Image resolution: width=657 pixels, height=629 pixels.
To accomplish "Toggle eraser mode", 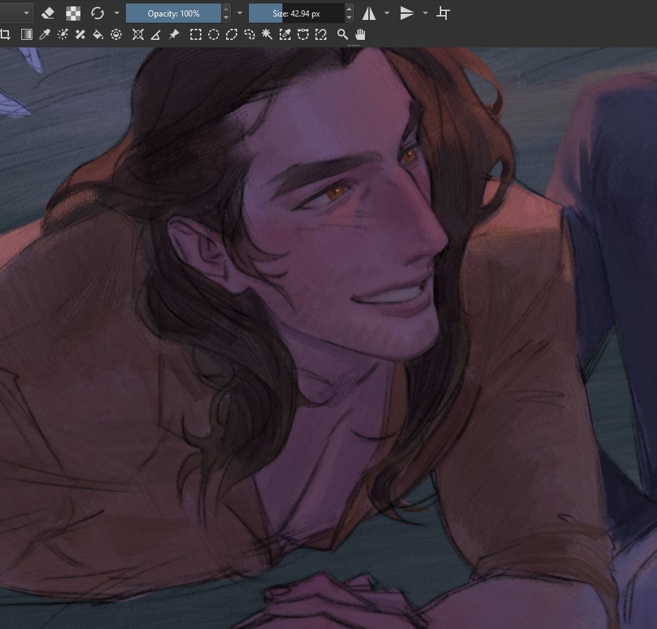I will coord(48,14).
